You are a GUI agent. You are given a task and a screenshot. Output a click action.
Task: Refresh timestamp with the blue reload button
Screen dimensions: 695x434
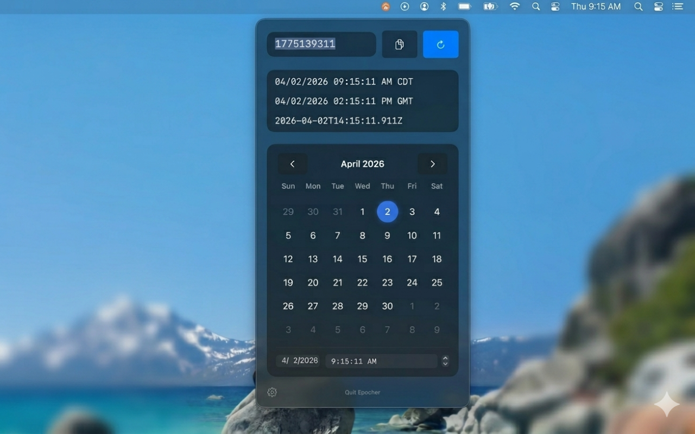coord(441,44)
